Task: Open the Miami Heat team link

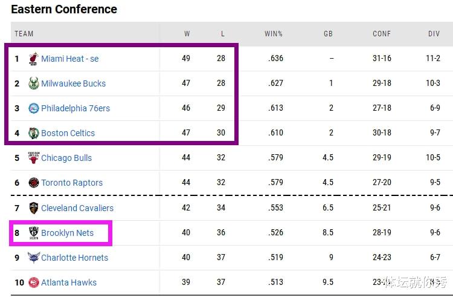Action: point(70,59)
